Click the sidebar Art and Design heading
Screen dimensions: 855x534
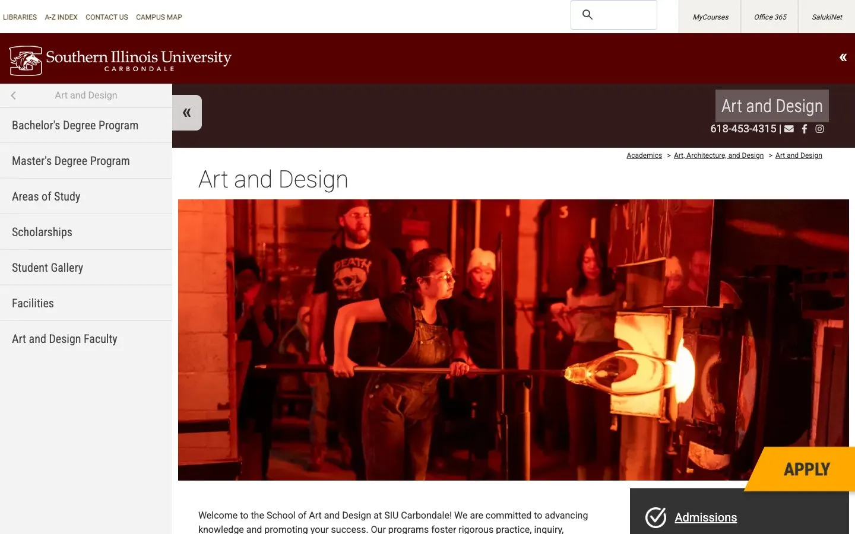click(x=86, y=96)
